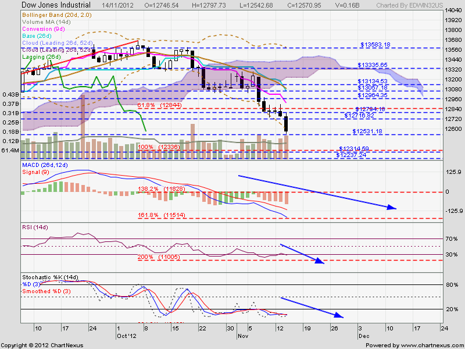Click the Stochastic 20% axis label
The height and width of the screenshot is (349, 465).
(452, 309)
